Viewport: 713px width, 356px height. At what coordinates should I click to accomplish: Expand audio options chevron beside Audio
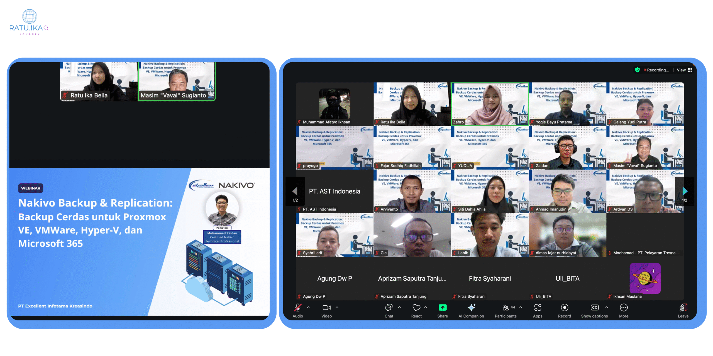coord(308,307)
